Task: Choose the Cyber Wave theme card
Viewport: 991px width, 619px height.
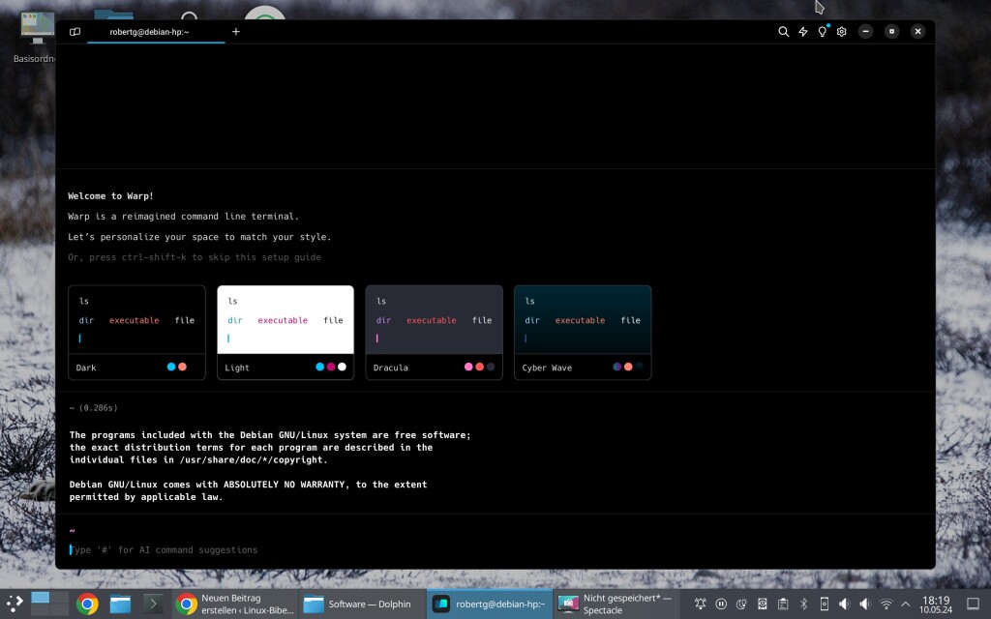Action: coord(582,333)
